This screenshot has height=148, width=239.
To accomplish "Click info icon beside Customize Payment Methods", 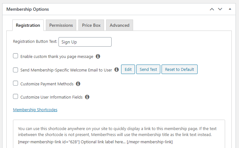I will click(78, 84).
